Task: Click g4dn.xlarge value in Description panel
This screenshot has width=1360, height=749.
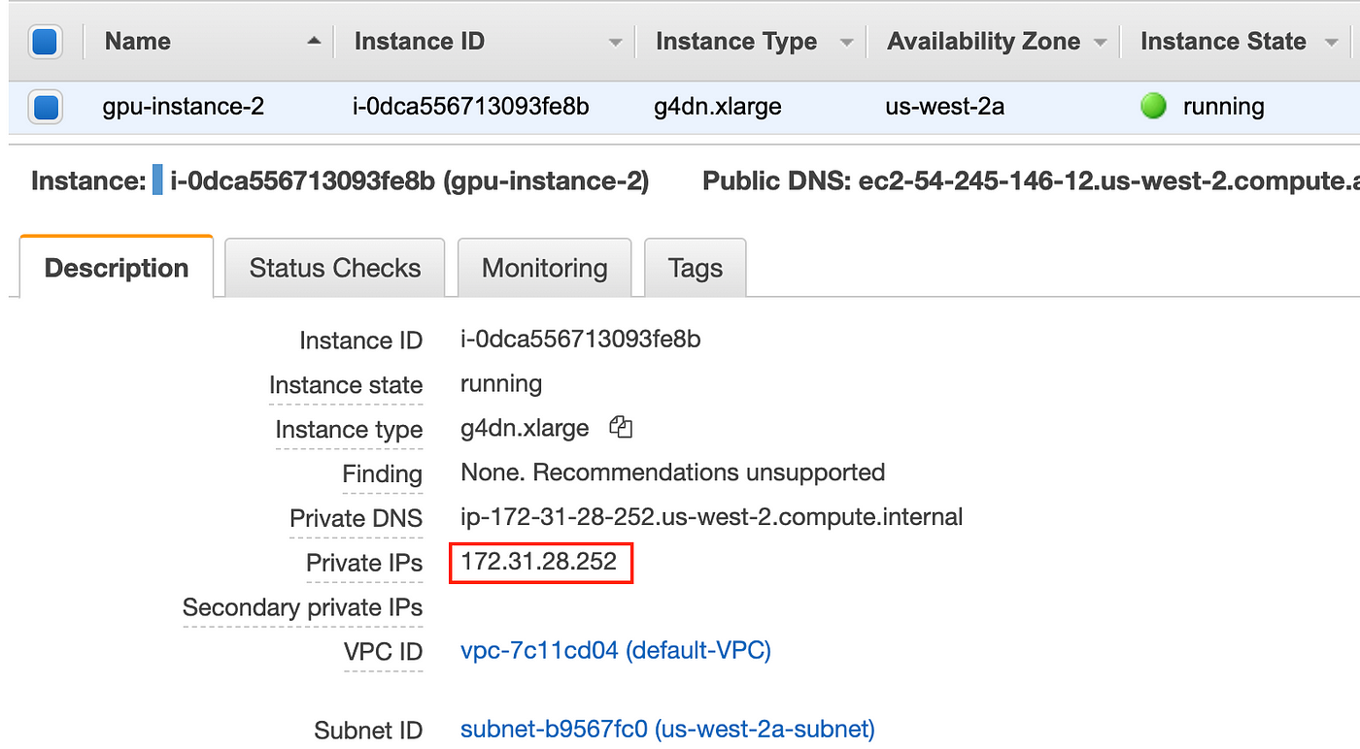Action: click(x=525, y=428)
